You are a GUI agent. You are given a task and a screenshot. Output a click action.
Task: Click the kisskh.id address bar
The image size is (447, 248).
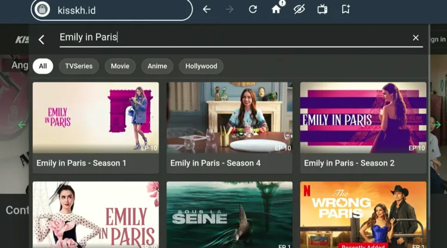click(x=112, y=10)
